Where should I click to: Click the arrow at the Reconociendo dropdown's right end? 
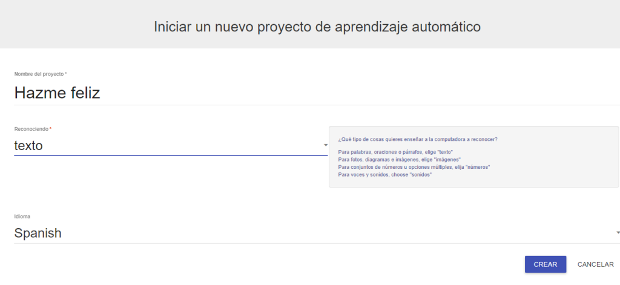click(325, 145)
